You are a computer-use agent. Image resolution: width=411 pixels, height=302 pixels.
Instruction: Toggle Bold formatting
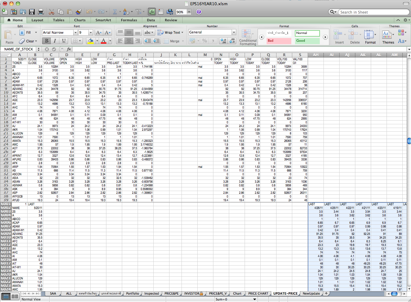46,41
